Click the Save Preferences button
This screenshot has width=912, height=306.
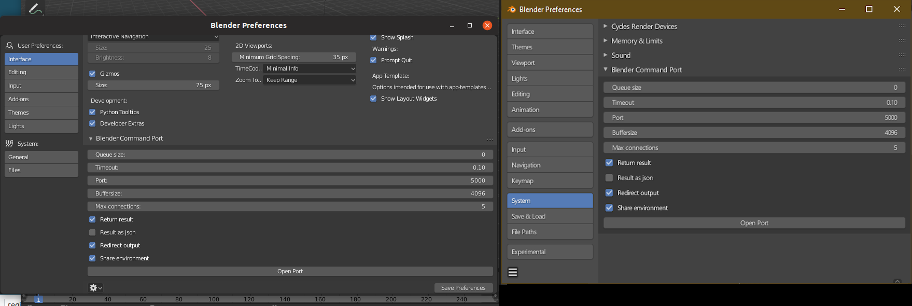[x=463, y=288]
